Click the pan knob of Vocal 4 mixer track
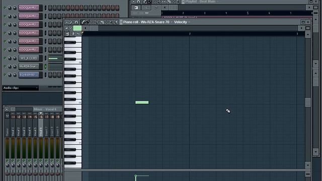This screenshot has height=181, width=322. [x=30, y=165]
